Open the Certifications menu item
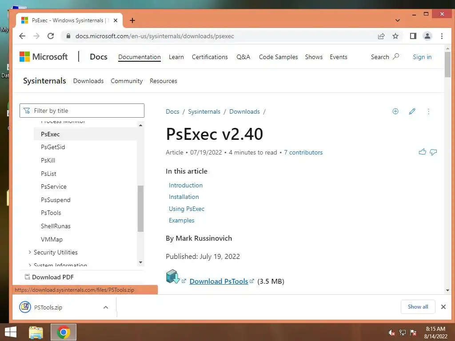Image resolution: width=455 pixels, height=341 pixels. pos(210,57)
